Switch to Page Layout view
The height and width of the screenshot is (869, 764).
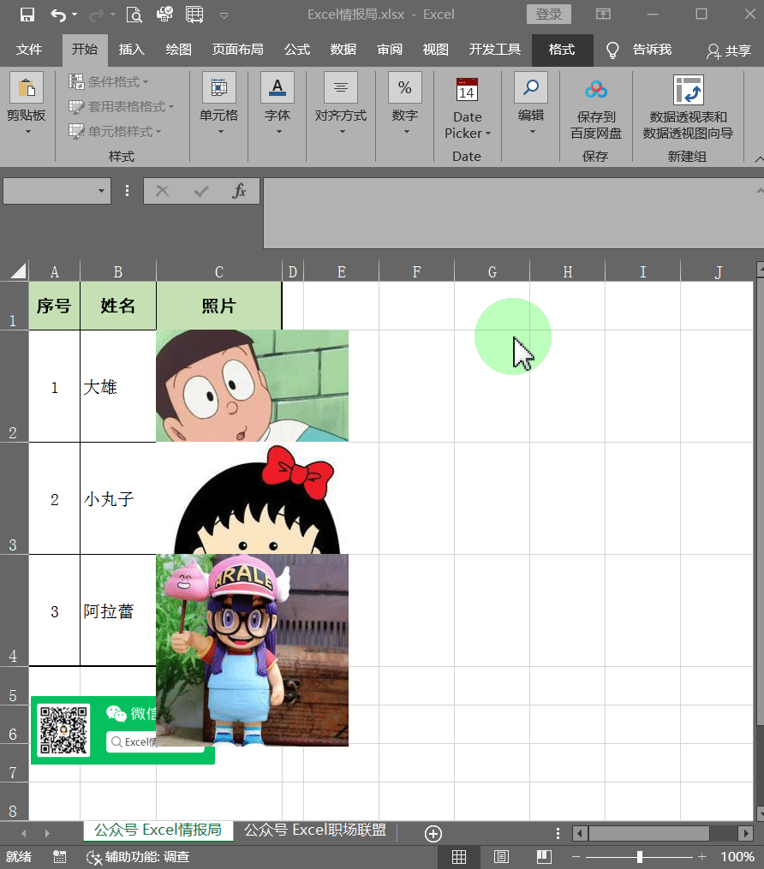pos(501,857)
